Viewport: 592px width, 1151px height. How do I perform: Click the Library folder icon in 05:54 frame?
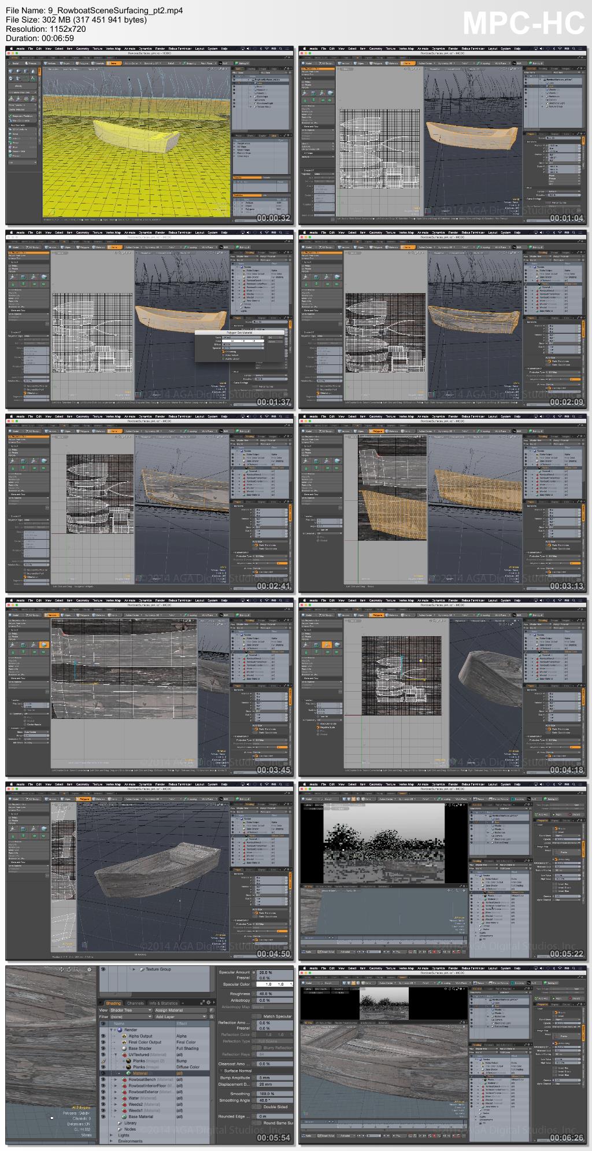pyautogui.click(x=120, y=1123)
